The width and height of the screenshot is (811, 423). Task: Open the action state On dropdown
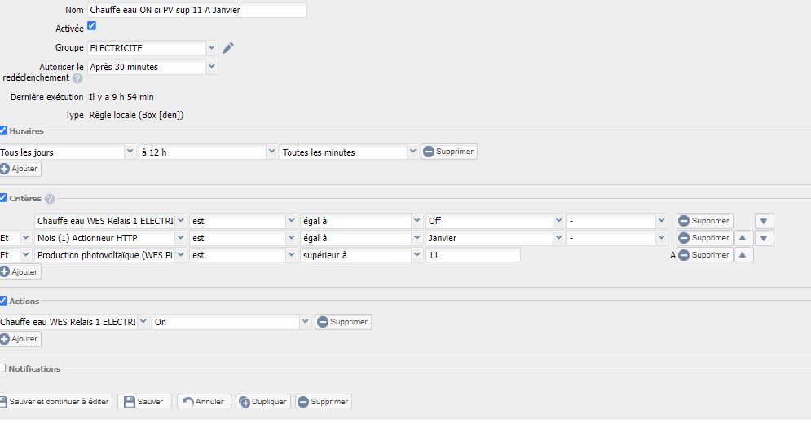pyautogui.click(x=306, y=322)
